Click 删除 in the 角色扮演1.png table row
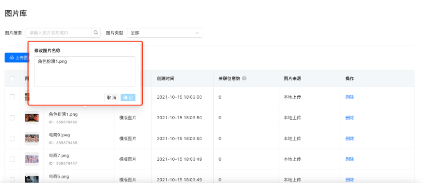Image resolution: width=423 pixels, height=183 pixels. [x=350, y=118]
